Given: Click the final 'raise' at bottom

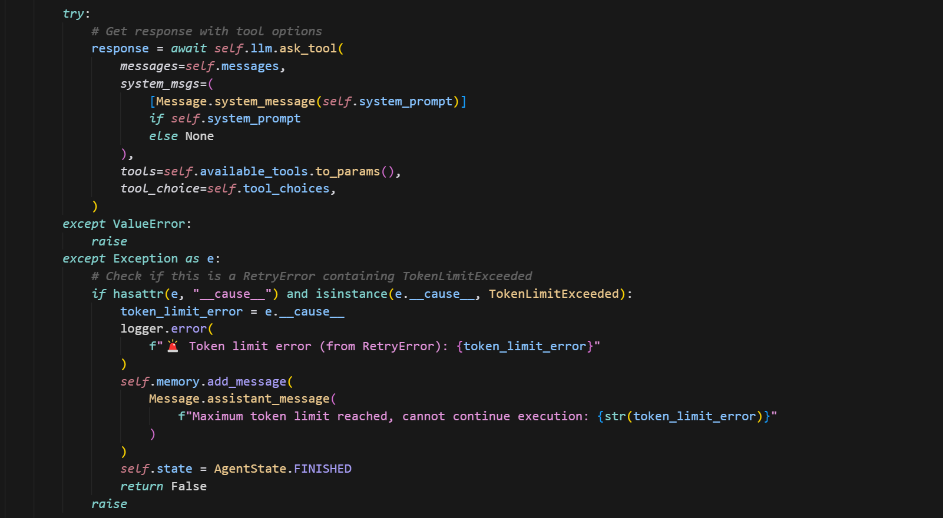Looking at the screenshot, I should pos(109,504).
